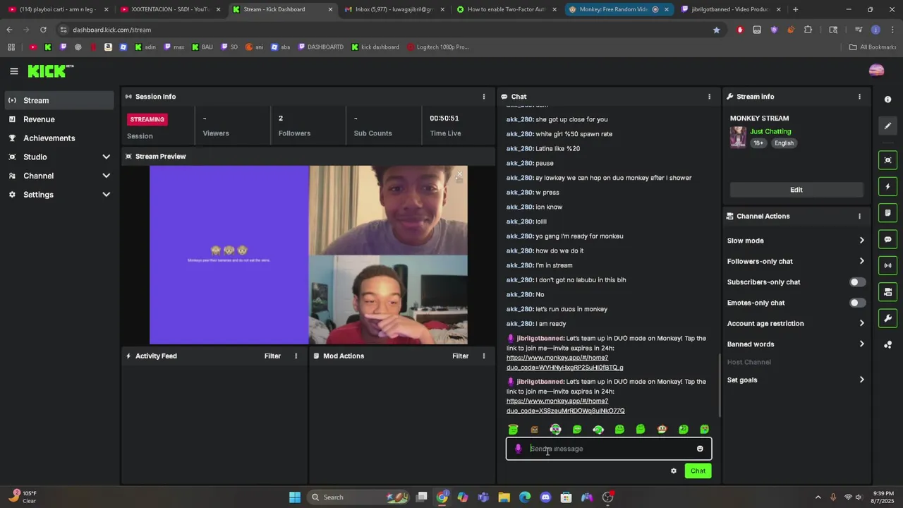Select Achievements in left sidebar
Viewport: 903px width, 508px height.
(59, 138)
